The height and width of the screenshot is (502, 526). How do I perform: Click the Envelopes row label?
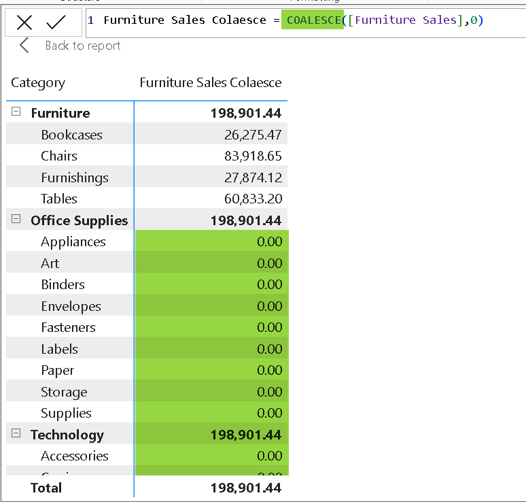[71, 306]
